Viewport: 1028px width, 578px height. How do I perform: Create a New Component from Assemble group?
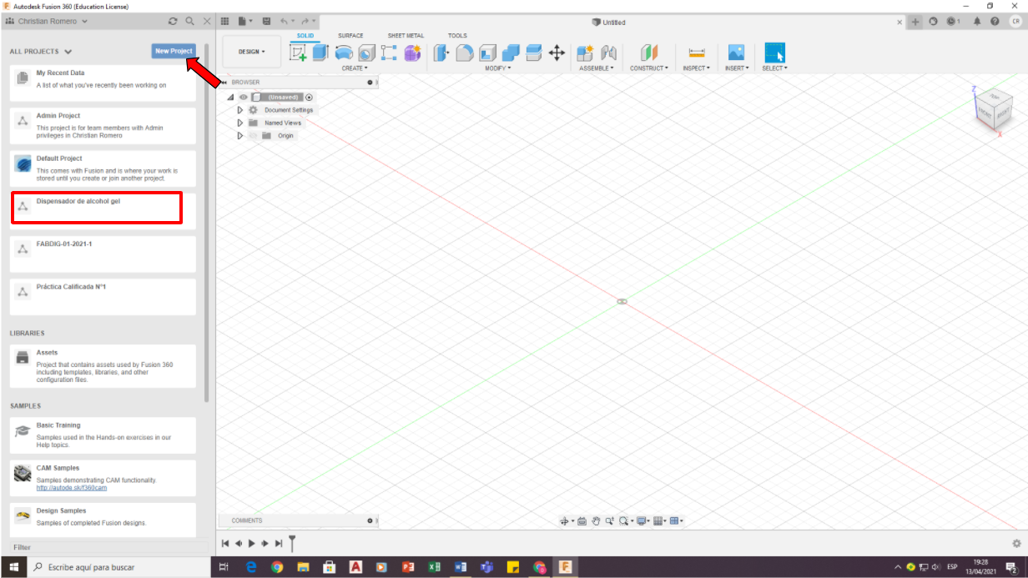pos(586,53)
